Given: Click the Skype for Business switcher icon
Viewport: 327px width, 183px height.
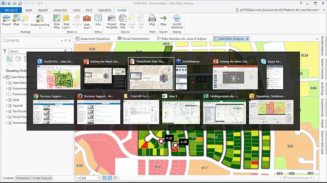Looking at the screenshot, I should coord(263,61).
